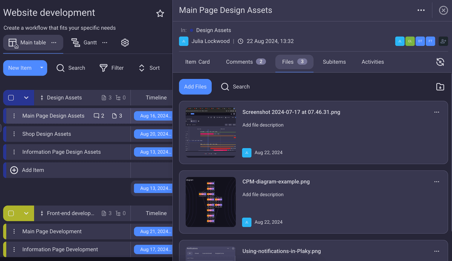Open board settings gear icon
Screen dimensions: 452x261
(125, 42)
